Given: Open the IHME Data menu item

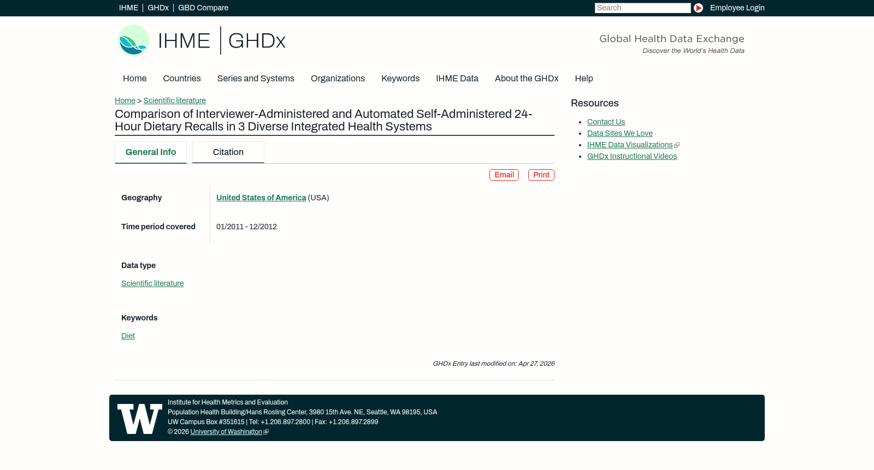Looking at the screenshot, I should pos(457,79).
